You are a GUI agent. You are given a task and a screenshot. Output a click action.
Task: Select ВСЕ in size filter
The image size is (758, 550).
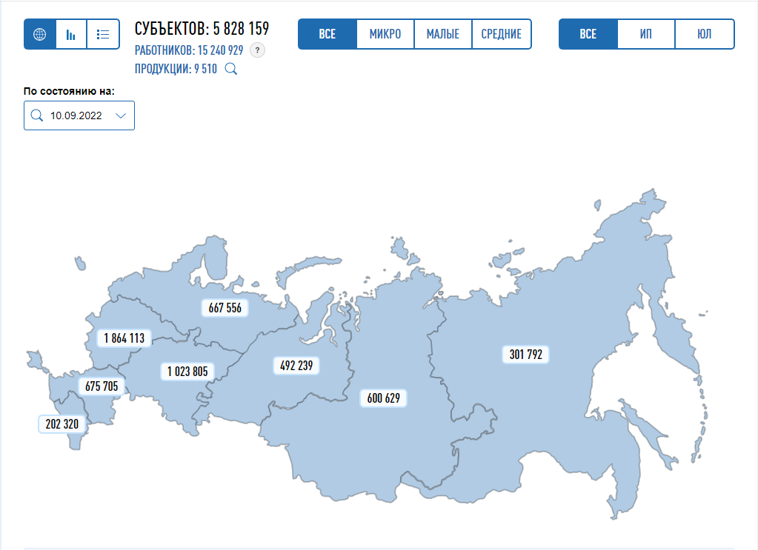[x=328, y=34]
